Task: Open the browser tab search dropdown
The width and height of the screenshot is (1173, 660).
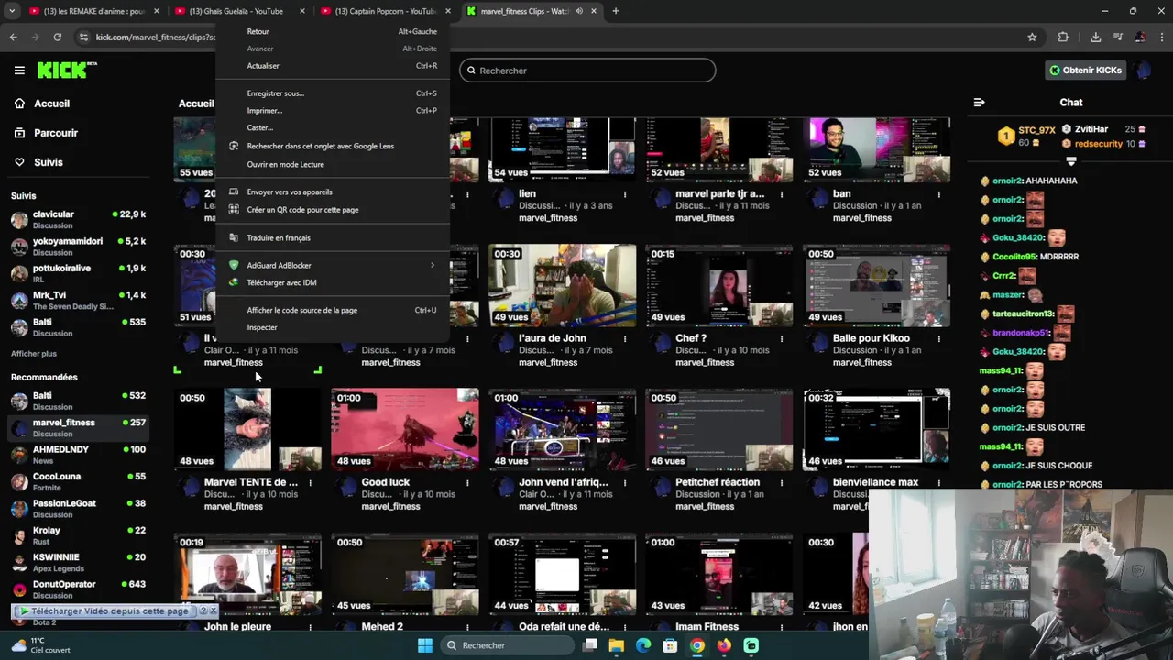Action: click(x=12, y=11)
